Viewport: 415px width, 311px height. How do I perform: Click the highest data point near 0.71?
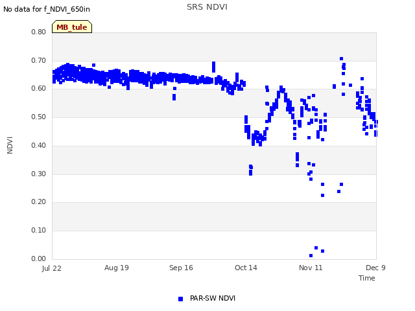click(342, 59)
